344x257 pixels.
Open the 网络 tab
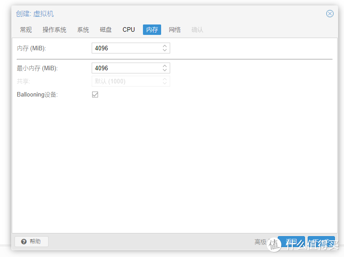(175, 29)
